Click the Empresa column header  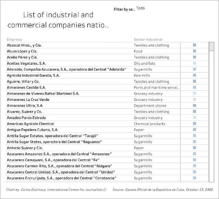[14, 40]
